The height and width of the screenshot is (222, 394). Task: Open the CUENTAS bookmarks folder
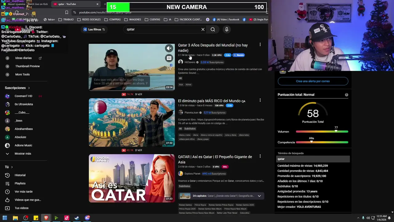coord(152,19)
